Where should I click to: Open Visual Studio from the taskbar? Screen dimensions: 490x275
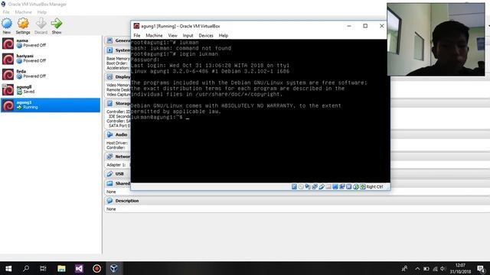(79, 268)
